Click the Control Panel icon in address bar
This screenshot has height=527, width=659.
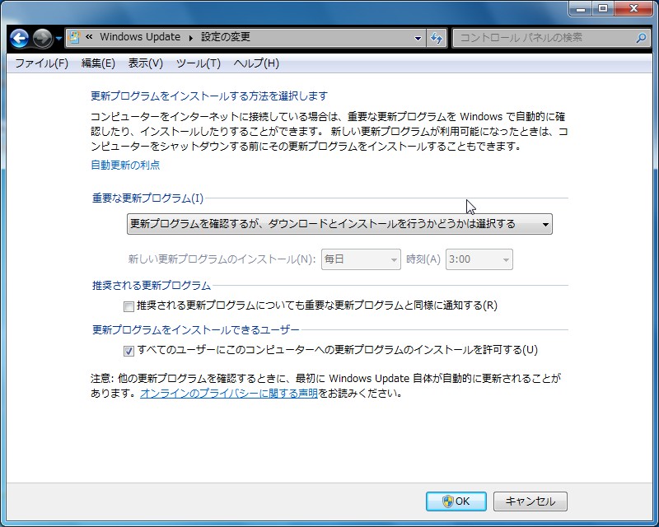click(74, 37)
